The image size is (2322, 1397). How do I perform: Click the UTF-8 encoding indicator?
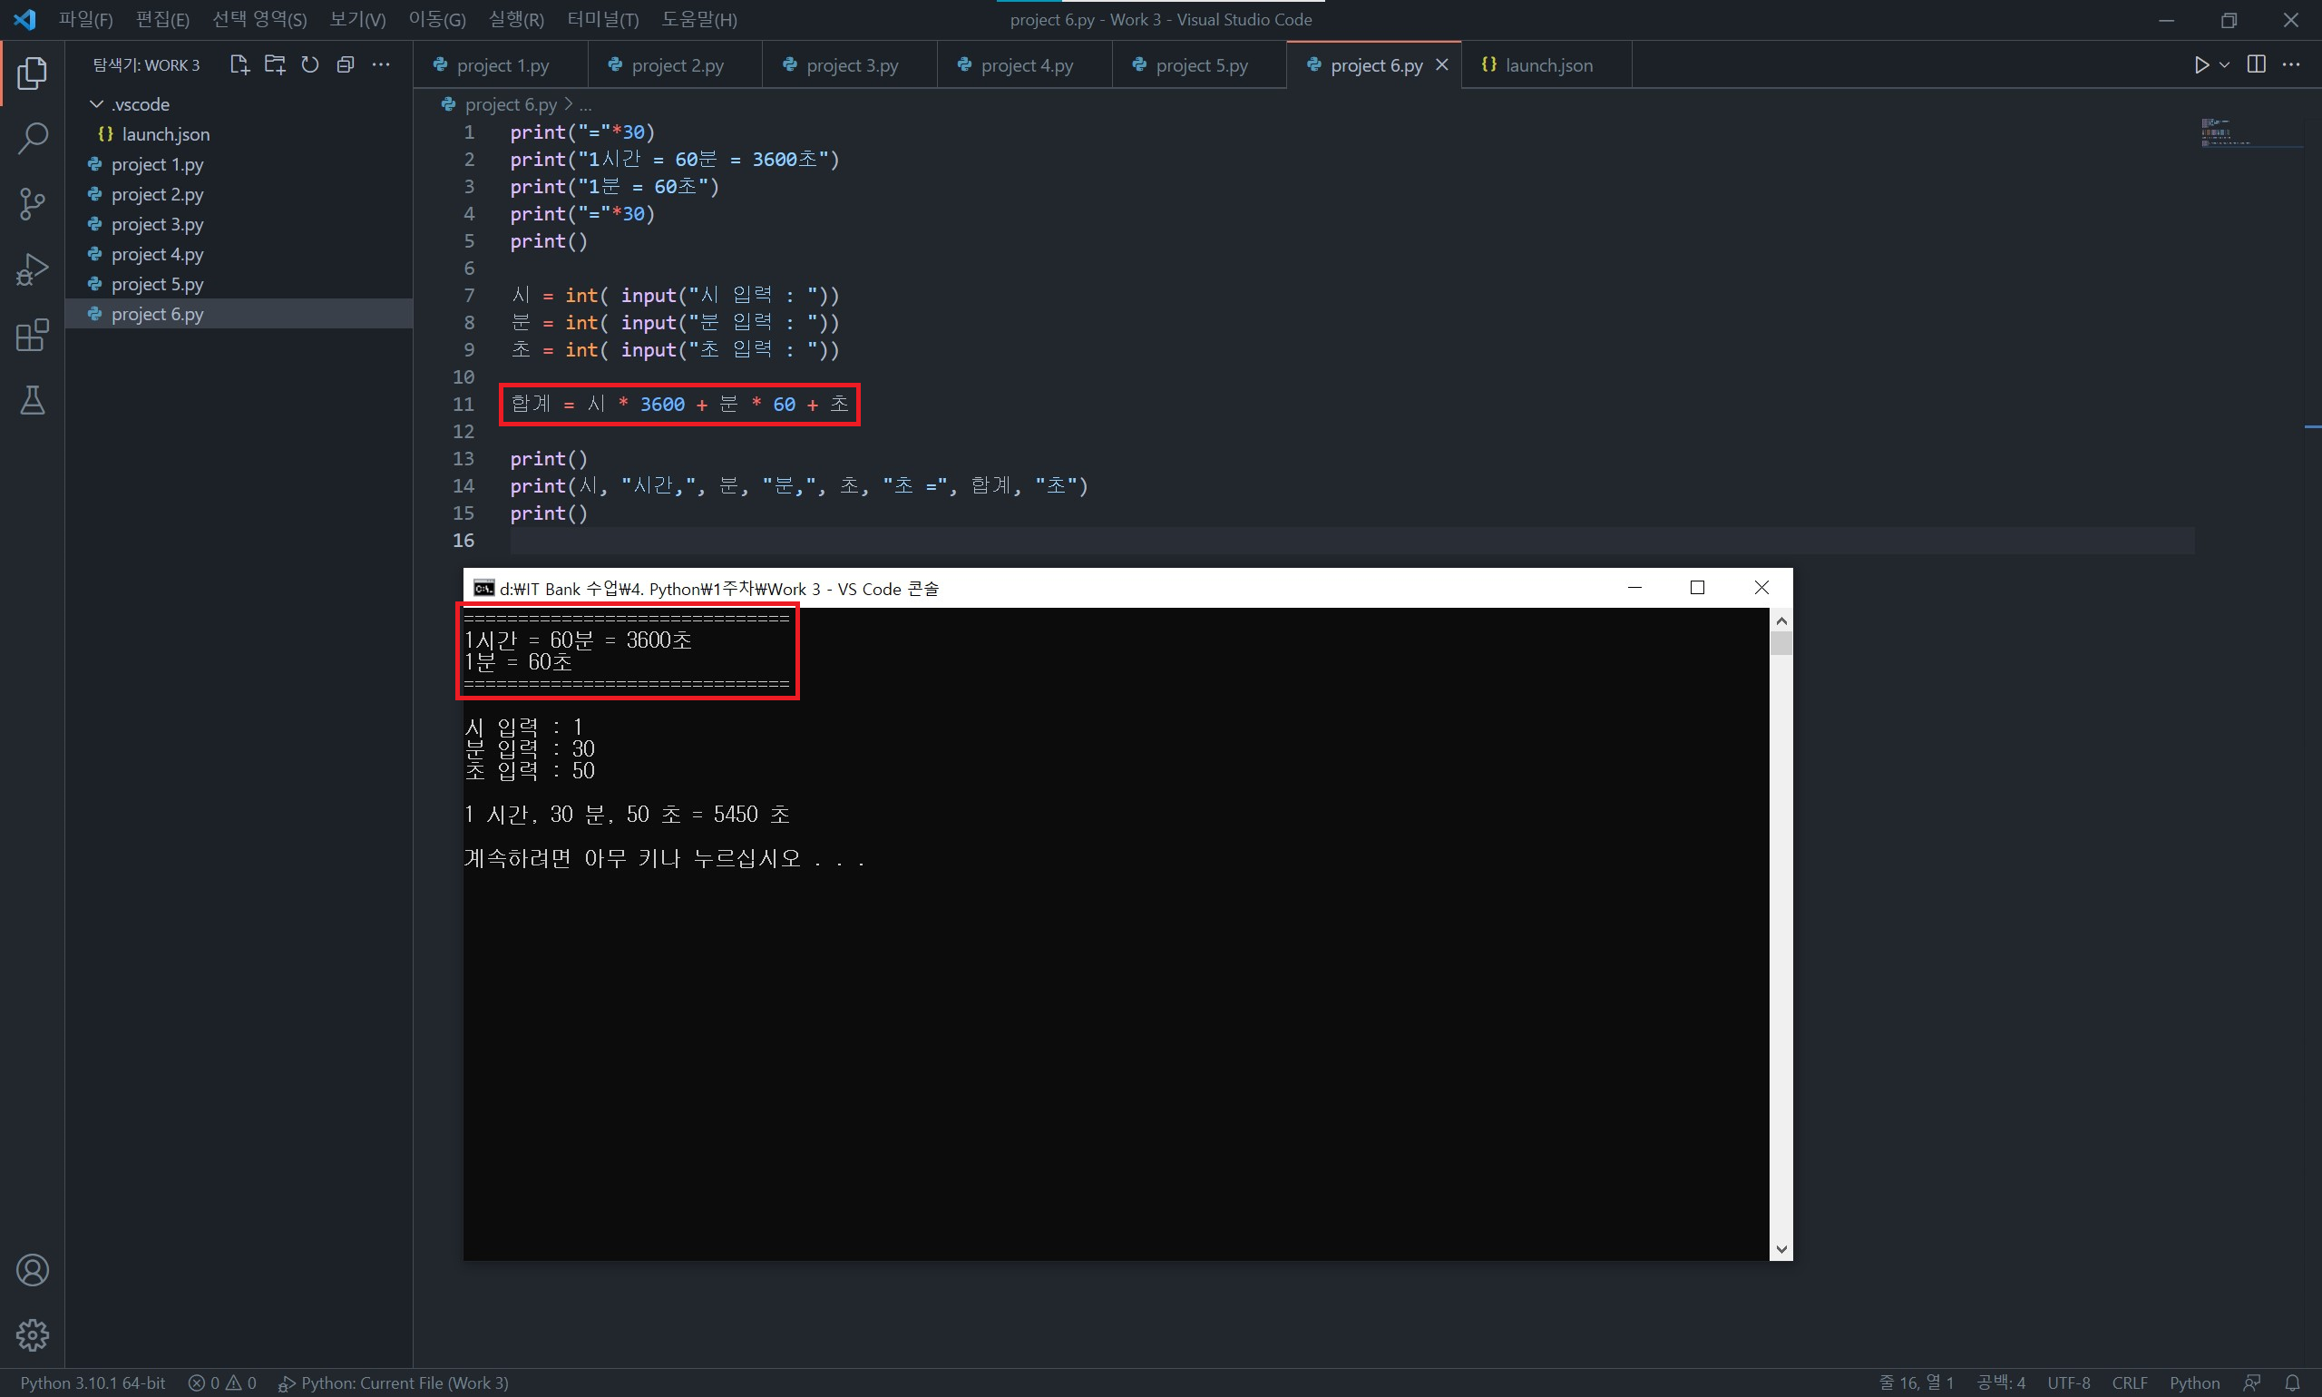2068,1382
